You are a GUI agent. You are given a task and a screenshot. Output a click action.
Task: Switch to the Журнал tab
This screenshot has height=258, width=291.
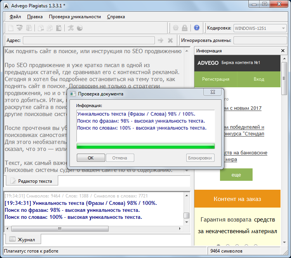click(x=23, y=240)
